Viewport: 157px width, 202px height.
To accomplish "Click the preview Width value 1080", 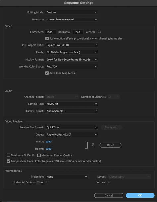I will 49,142.
